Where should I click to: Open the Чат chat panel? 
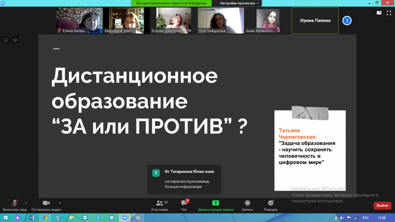coord(184,205)
